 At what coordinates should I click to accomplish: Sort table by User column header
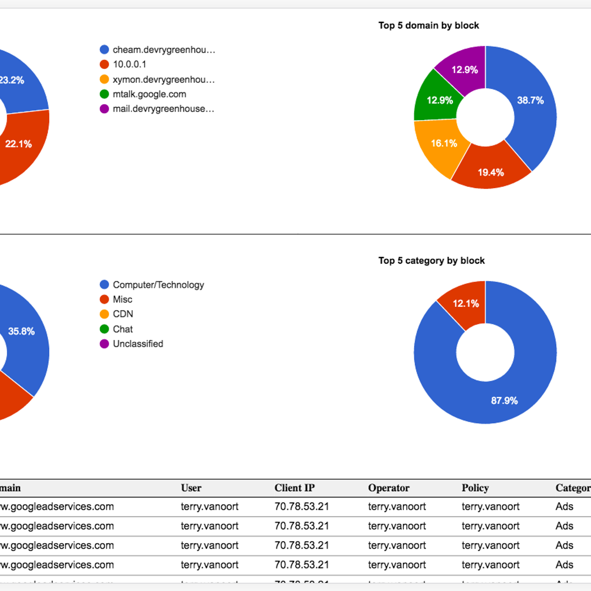pyautogui.click(x=191, y=488)
